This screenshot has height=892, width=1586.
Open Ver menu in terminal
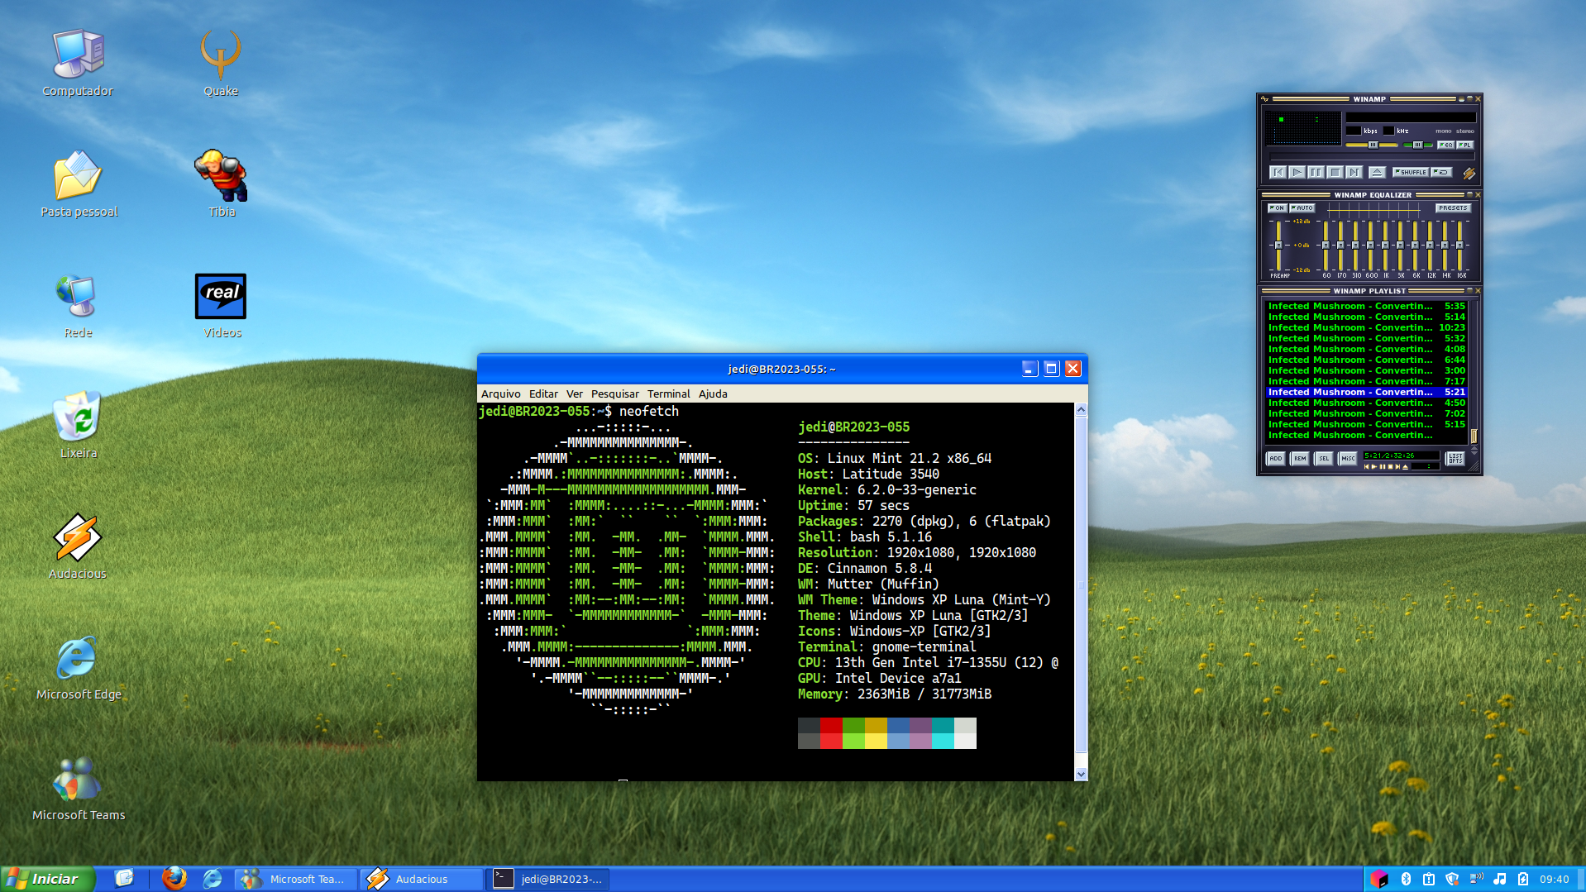pyautogui.click(x=575, y=394)
